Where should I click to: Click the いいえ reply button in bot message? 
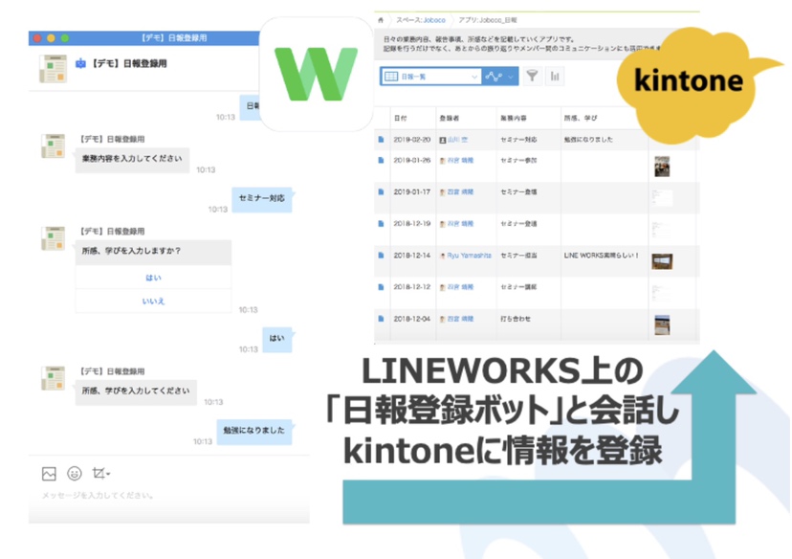pos(153,301)
